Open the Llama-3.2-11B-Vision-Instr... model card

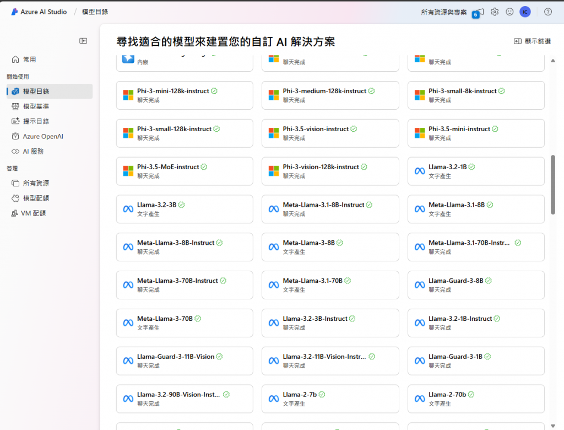pos(330,361)
